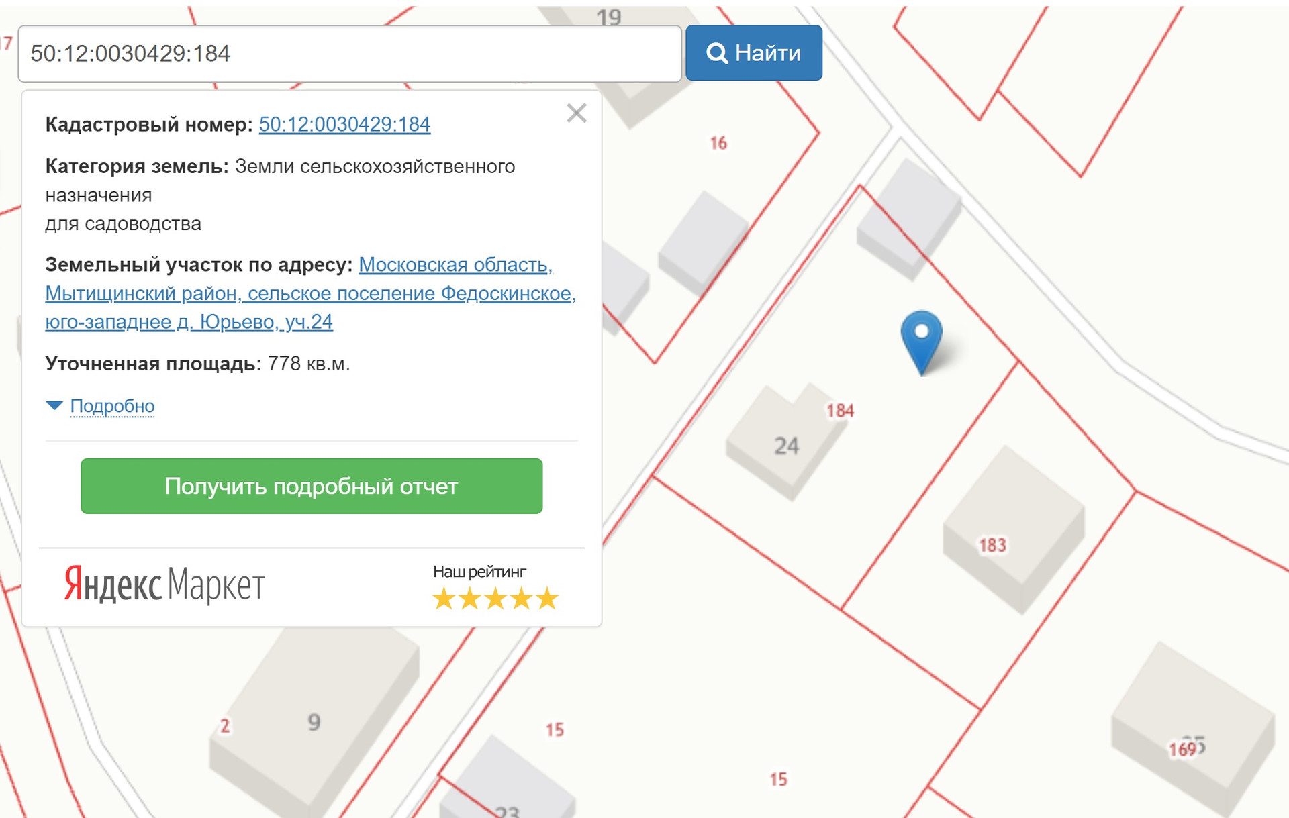Click the Подробно triangle arrow
Viewport: 1289px width, 818px height.
point(54,405)
